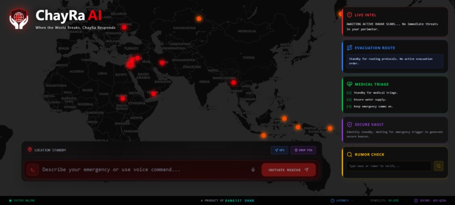
Task: Click the SYSTEM ONLINE status text
Action: tap(24, 200)
